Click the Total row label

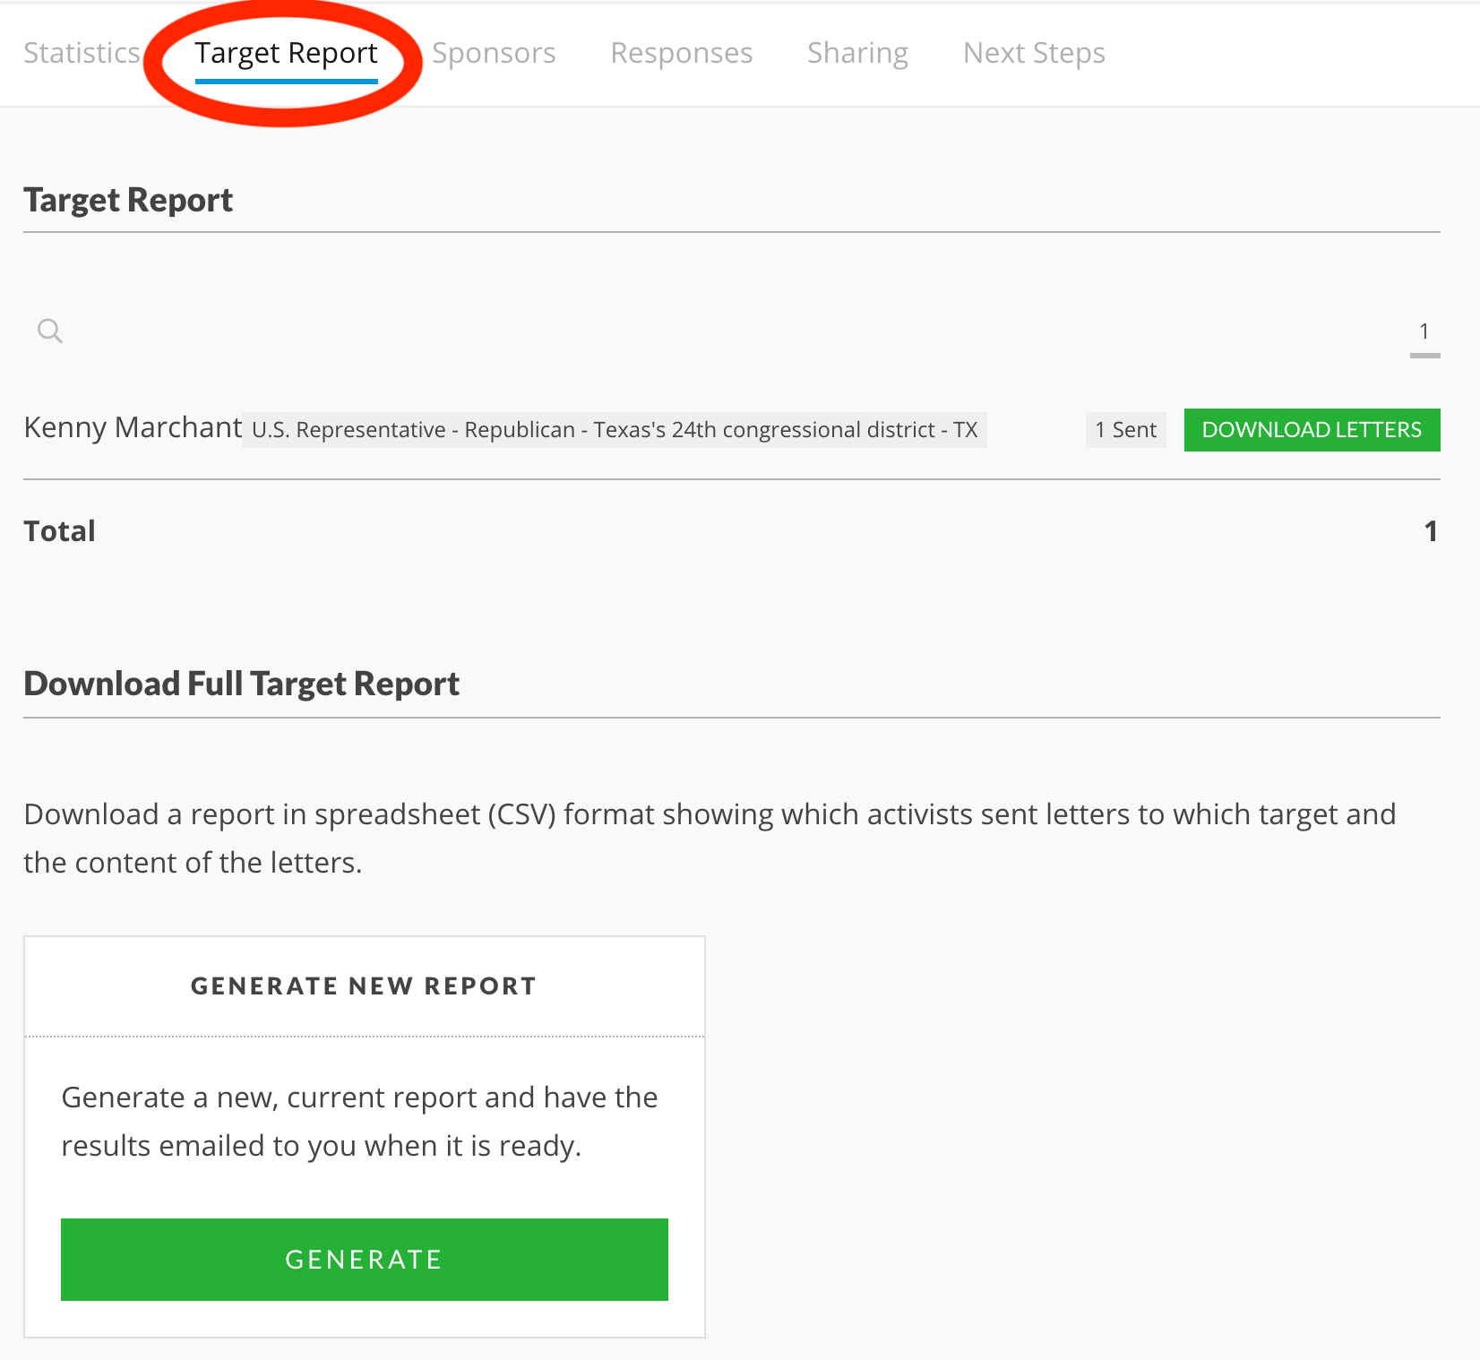pos(59,530)
